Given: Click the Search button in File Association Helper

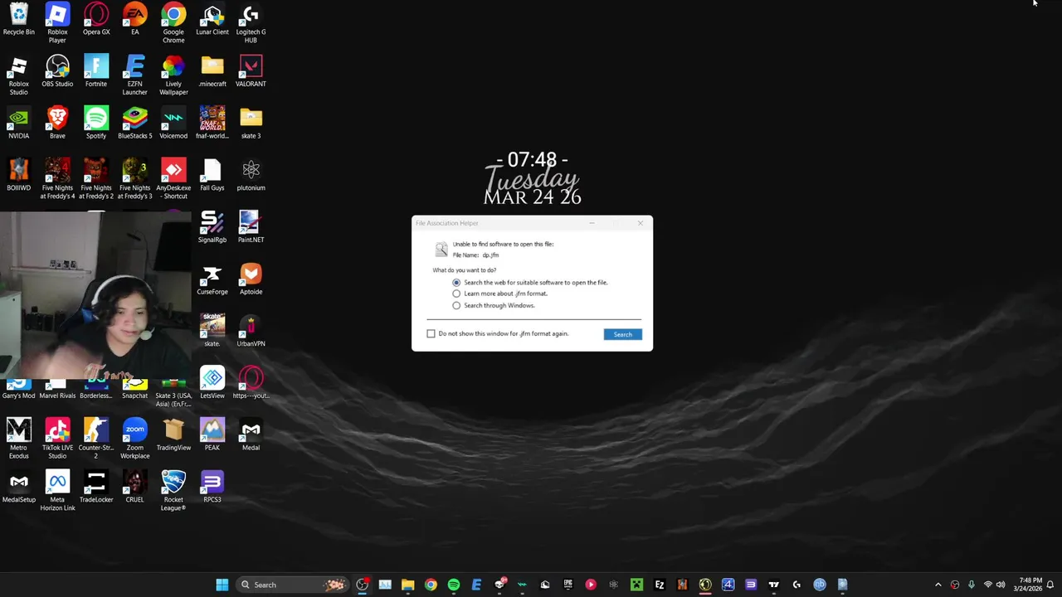Looking at the screenshot, I should [622, 334].
